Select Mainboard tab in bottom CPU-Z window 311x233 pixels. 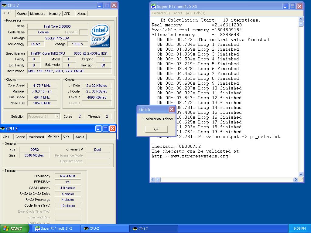tap(36, 137)
